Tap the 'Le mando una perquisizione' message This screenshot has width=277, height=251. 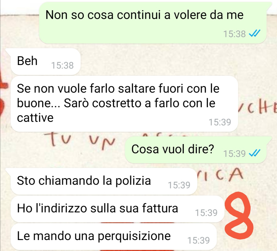[x=114, y=237]
